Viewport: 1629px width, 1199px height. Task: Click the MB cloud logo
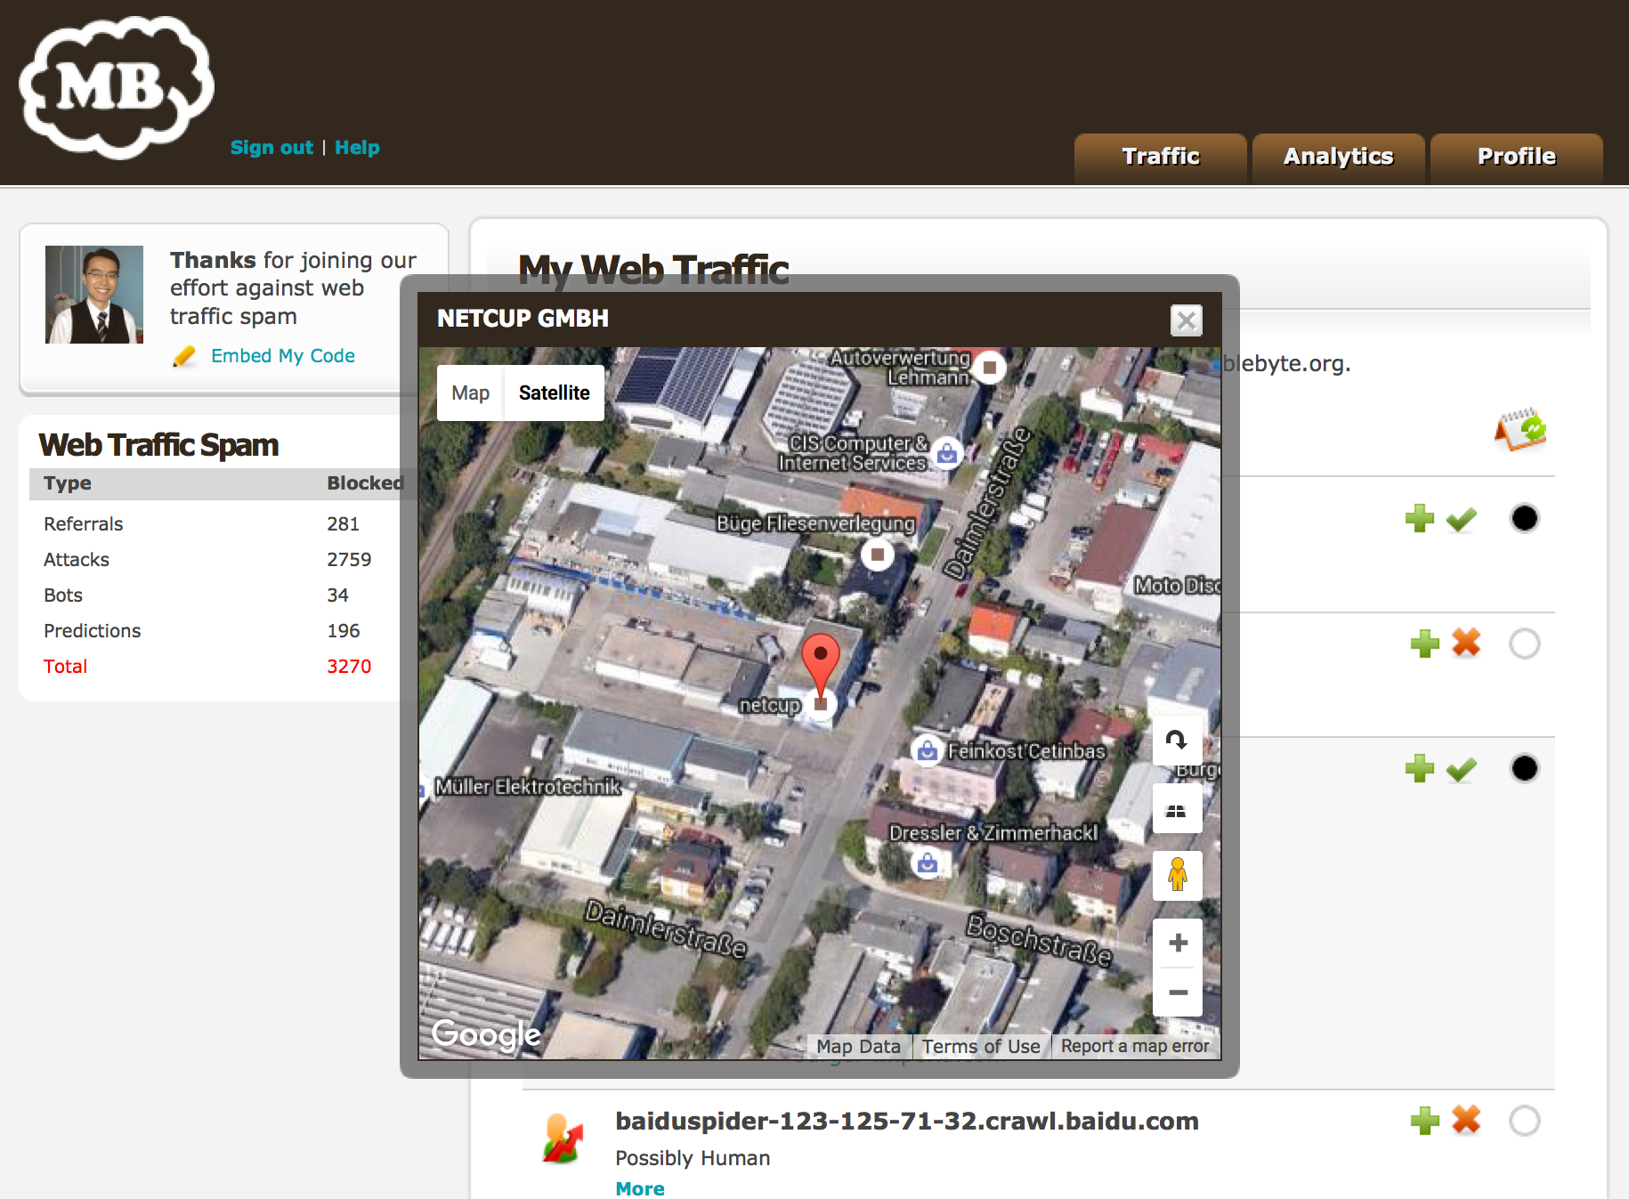click(116, 87)
